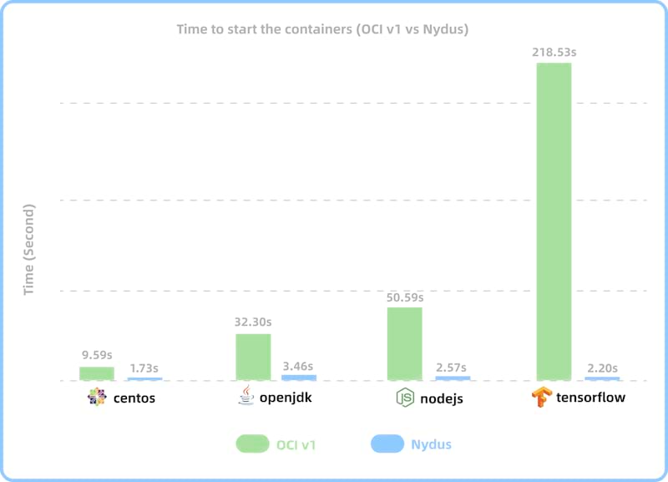Image resolution: width=668 pixels, height=482 pixels.
Task: Click the 218.53s value label
Action: pos(554,52)
